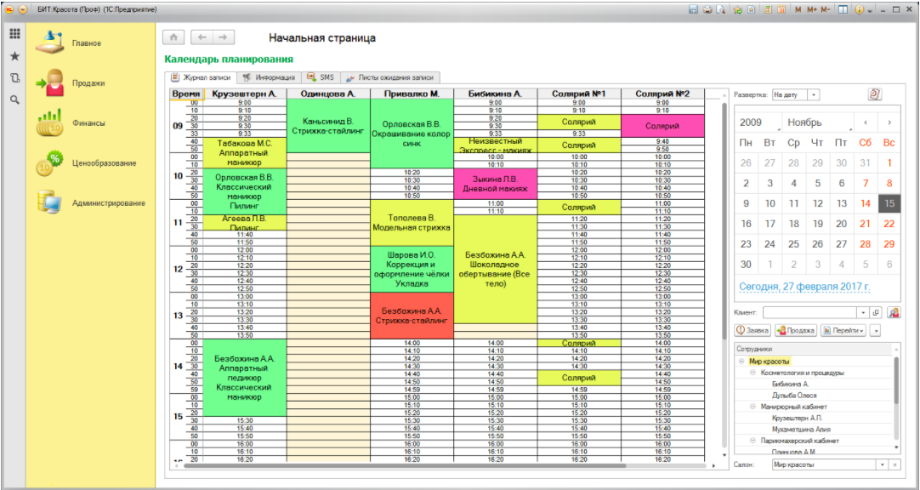The image size is (920, 490).
Task: Open the Клиент field dropdown arrow
Action: point(863,313)
